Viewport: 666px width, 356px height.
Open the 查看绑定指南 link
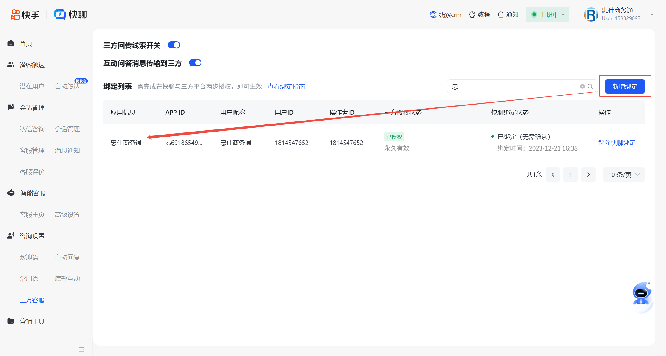pos(286,86)
